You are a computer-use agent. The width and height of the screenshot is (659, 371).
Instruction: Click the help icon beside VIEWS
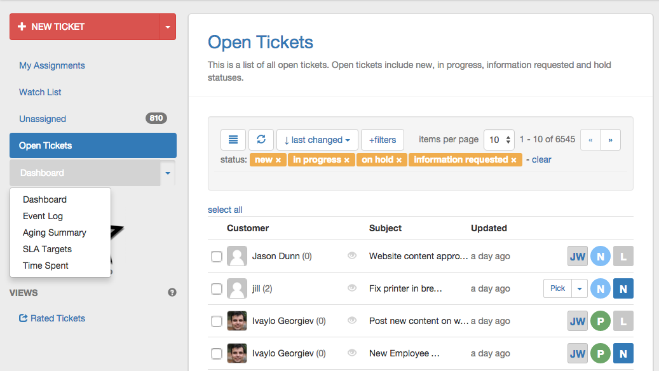click(x=172, y=293)
